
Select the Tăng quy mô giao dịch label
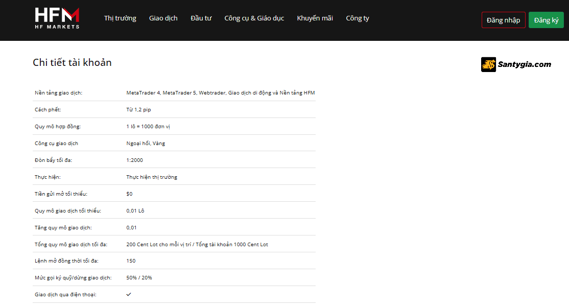[x=63, y=228]
